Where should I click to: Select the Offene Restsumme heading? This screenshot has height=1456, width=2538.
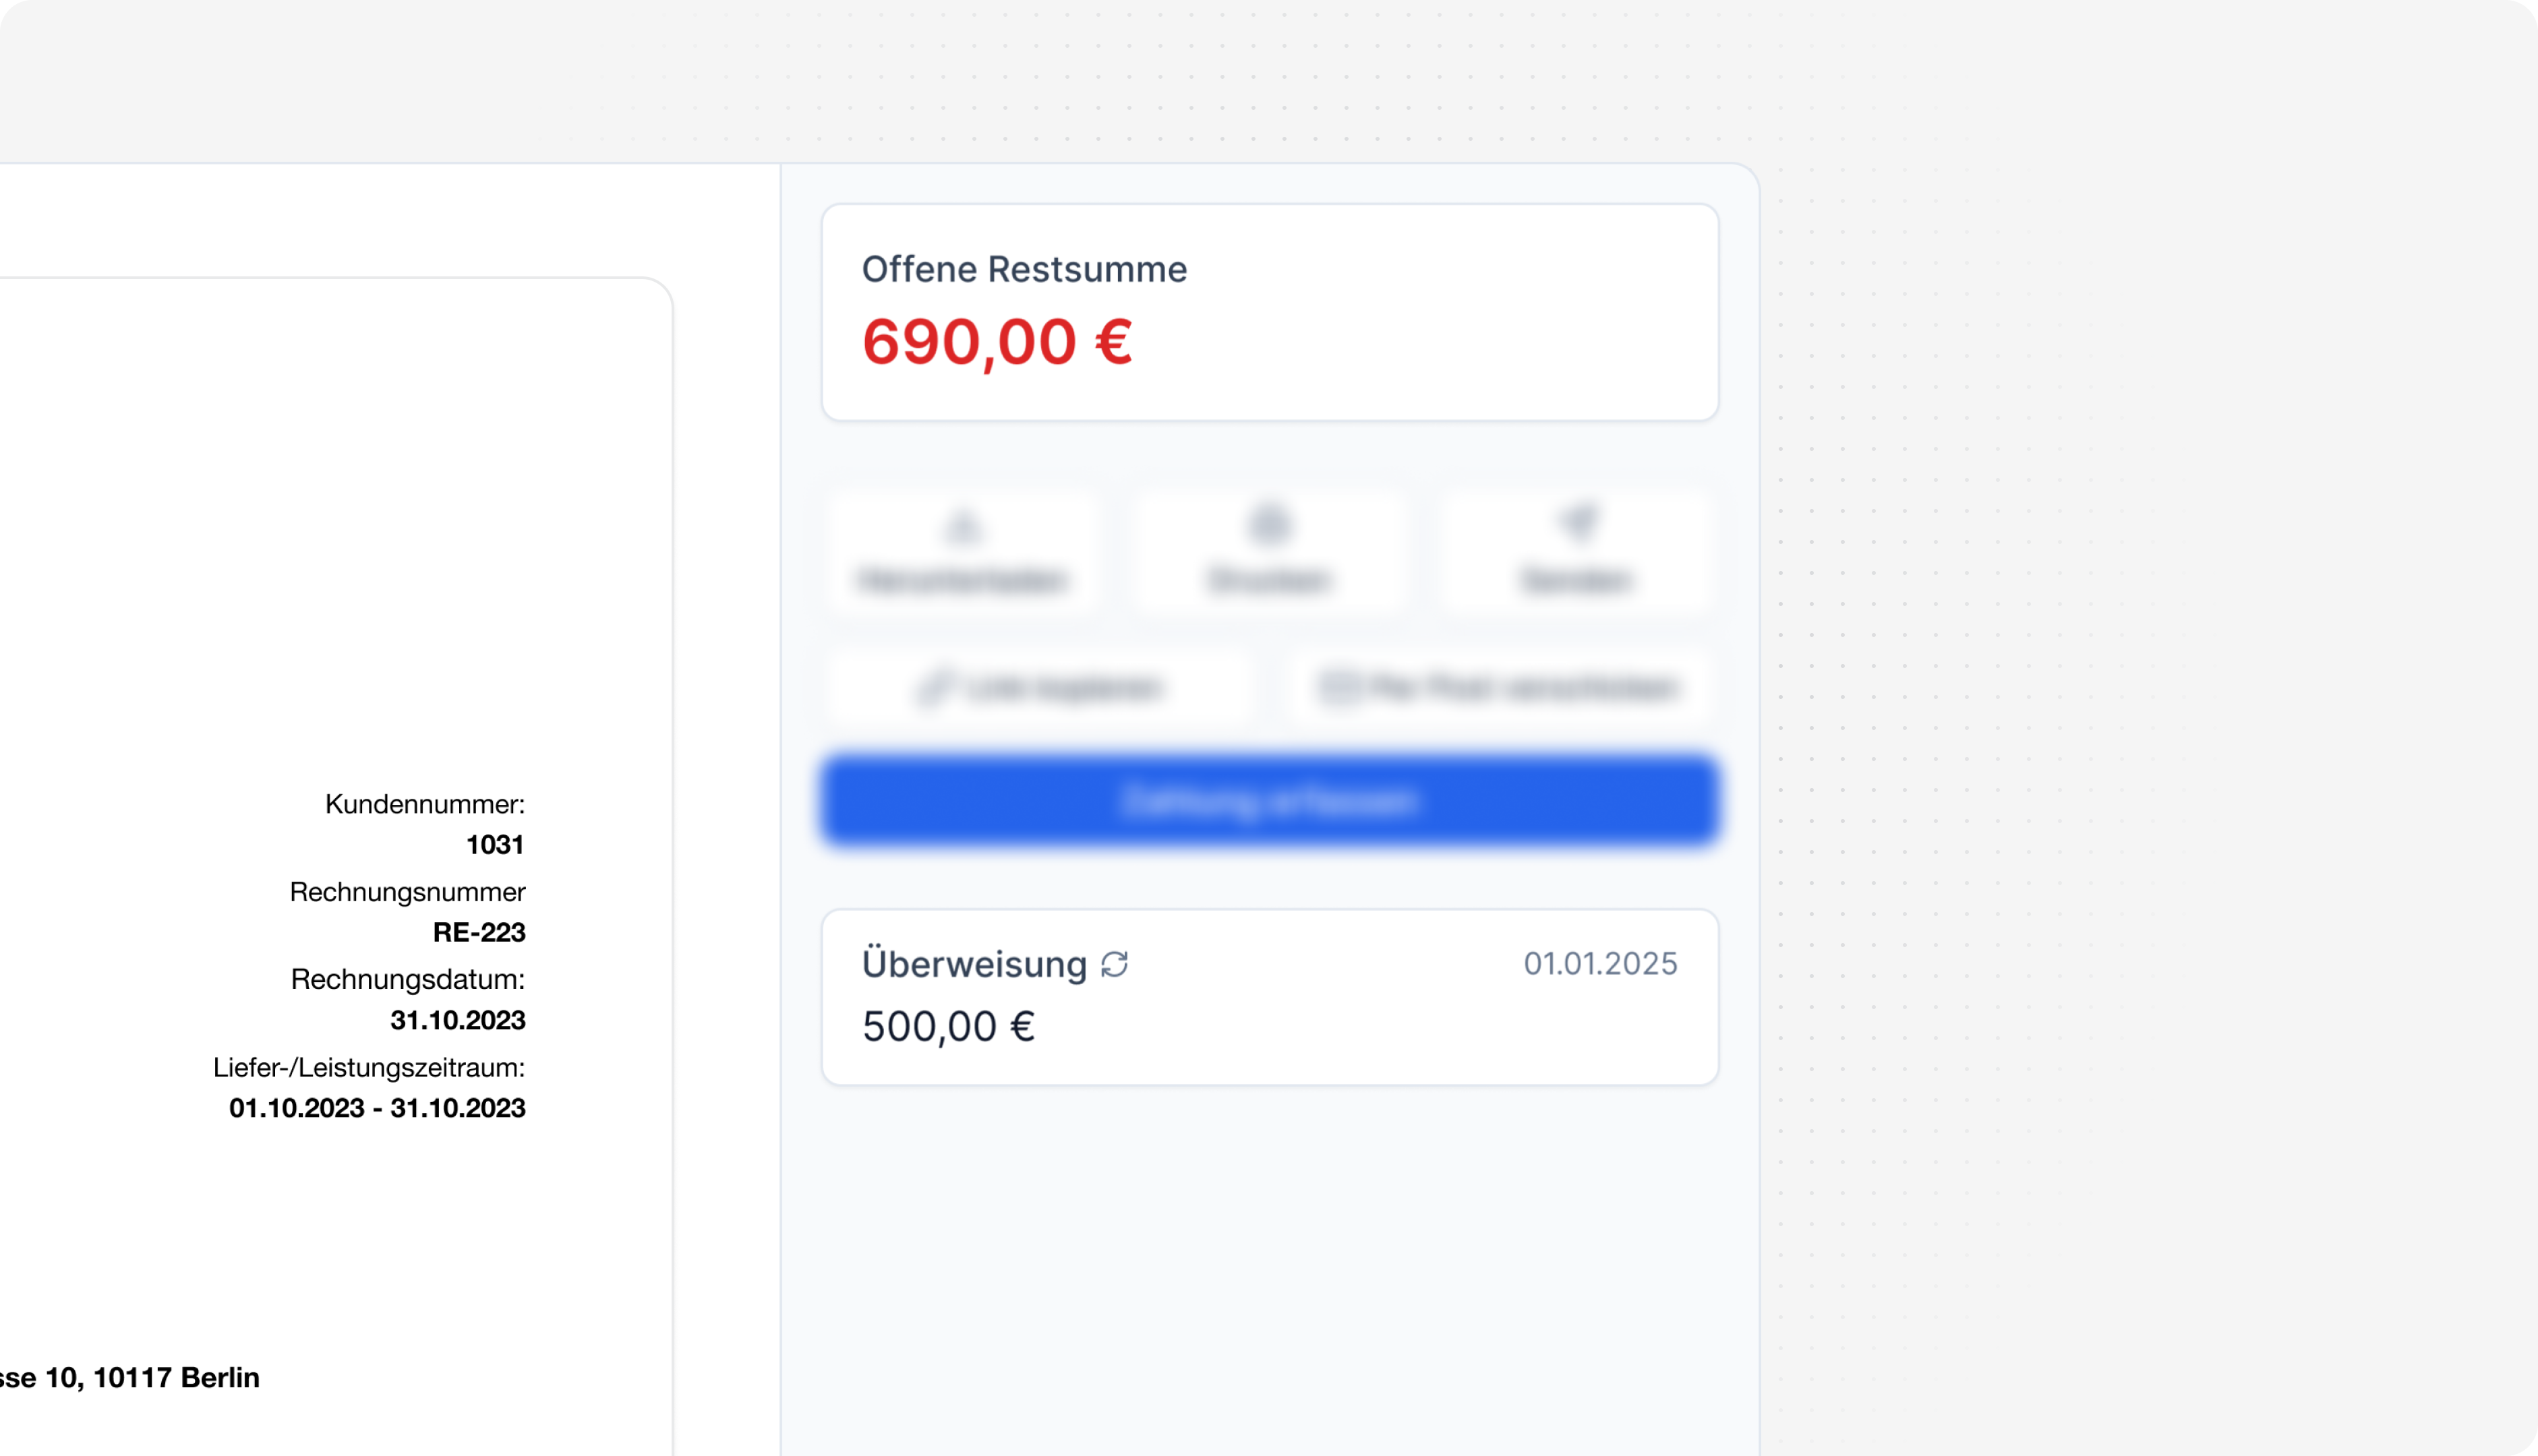tap(1024, 269)
